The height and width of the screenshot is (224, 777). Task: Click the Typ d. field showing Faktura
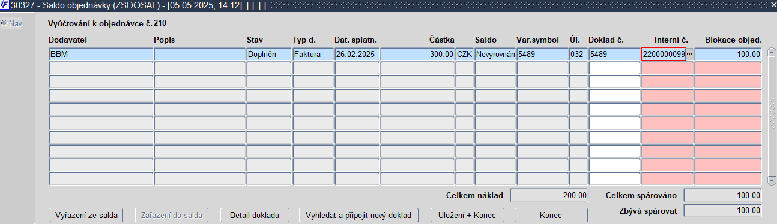click(313, 54)
